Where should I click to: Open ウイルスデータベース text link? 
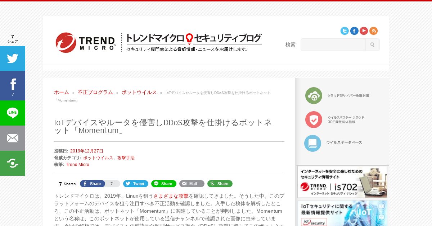344,143
